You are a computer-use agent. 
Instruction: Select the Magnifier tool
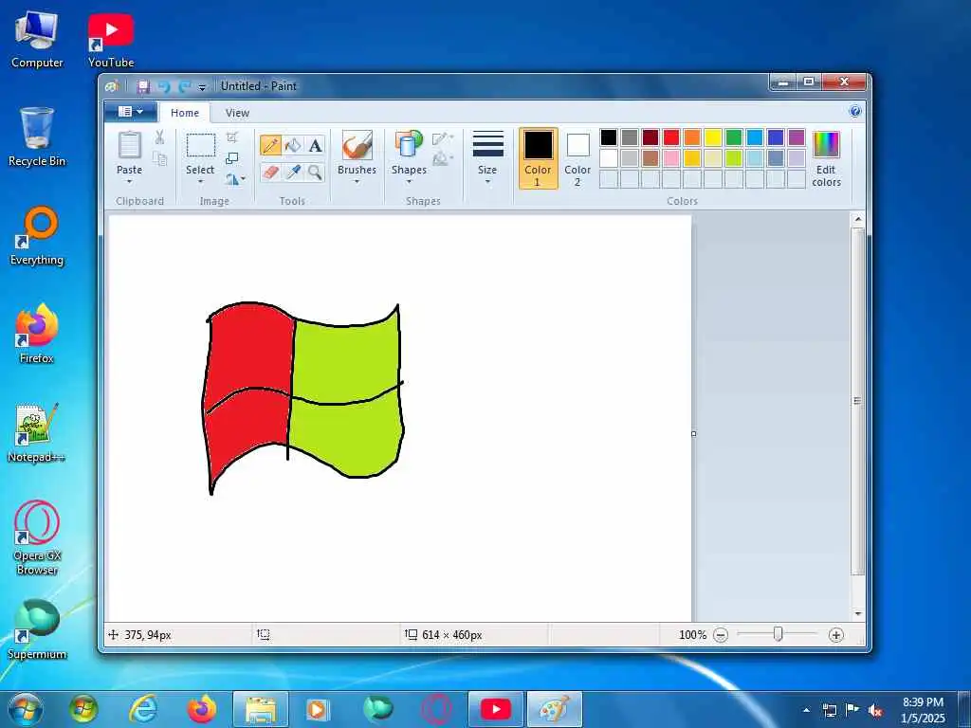315,172
